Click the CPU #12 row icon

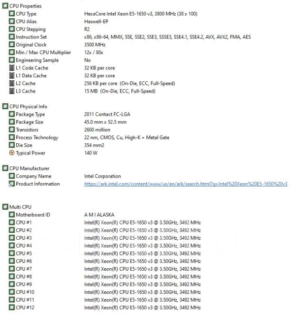pyautogui.click(x=12, y=307)
